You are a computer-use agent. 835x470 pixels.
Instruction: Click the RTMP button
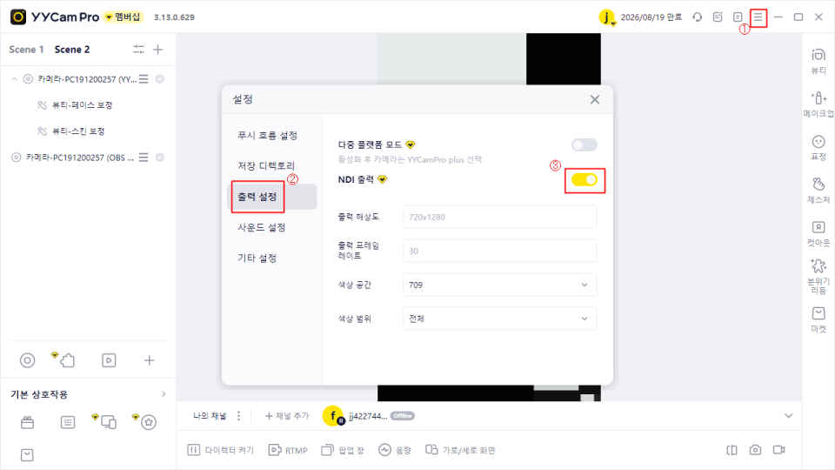point(288,450)
